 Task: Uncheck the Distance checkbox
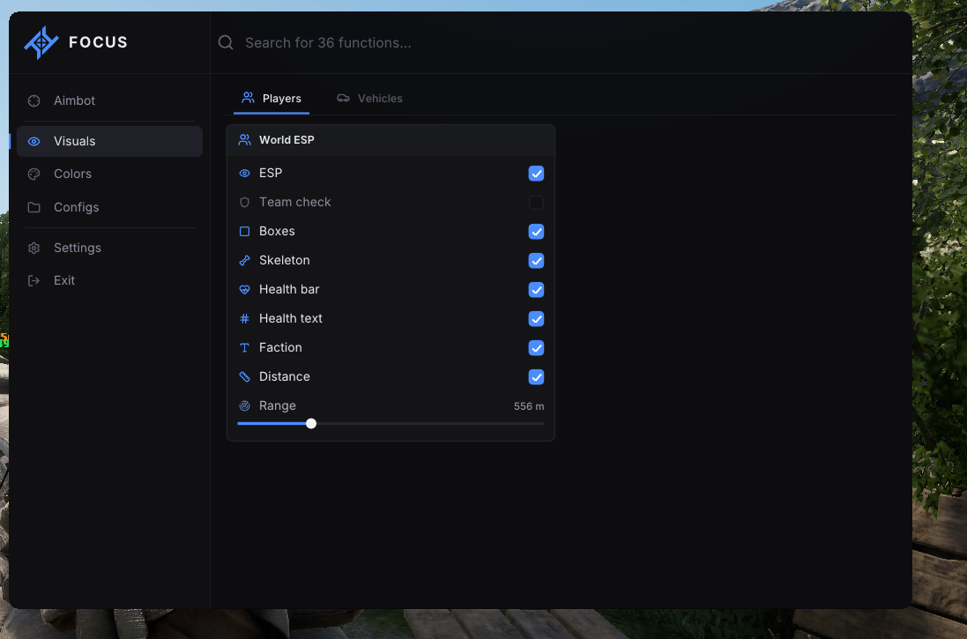pyautogui.click(x=536, y=377)
